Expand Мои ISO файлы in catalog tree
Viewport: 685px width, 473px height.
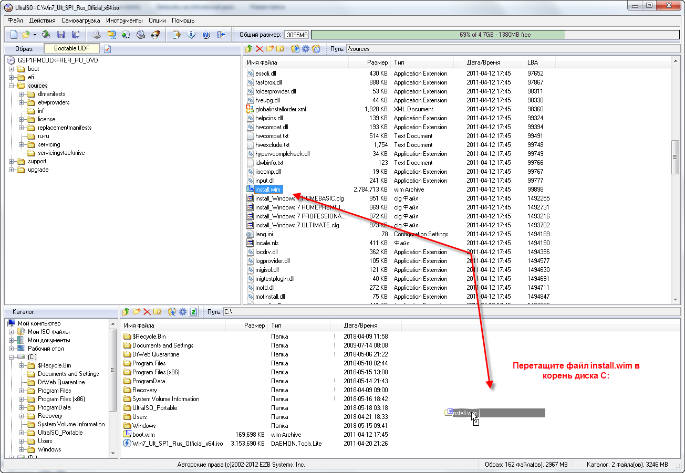pos(12,332)
